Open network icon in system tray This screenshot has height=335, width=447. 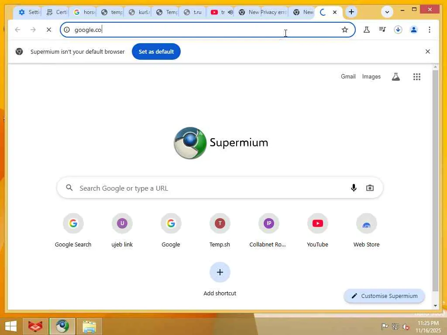click(x=395, y=326)
